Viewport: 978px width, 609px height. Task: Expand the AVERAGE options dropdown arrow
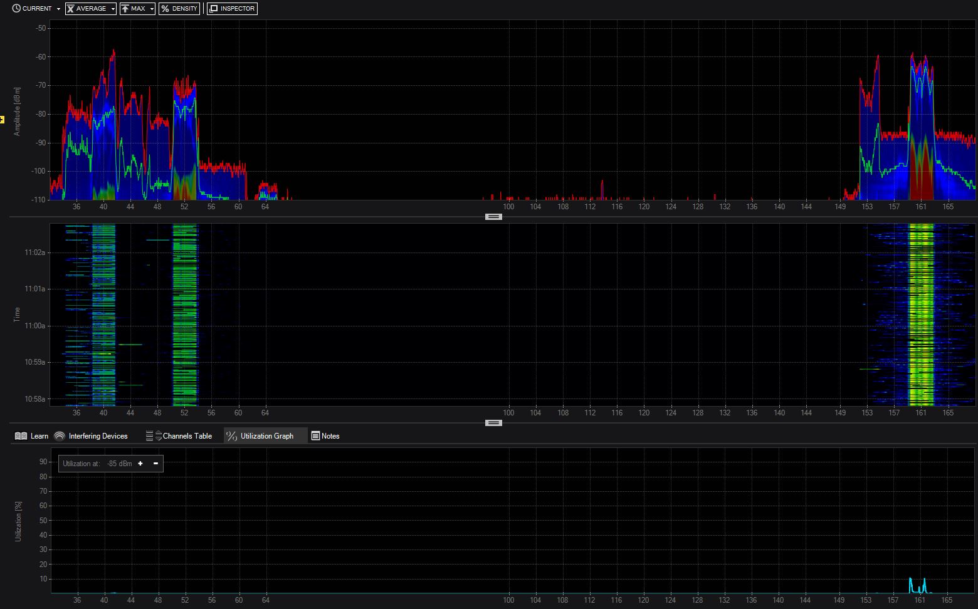pyautogui.click(x=113, y=9)
